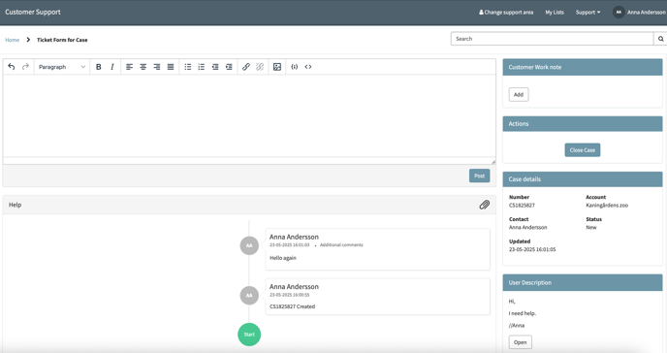The height and width of the screenshot is (353, 667).
Task: Click the undo arrow in editor toolbar
Action: pyautogui.click(x=12, y=67)
